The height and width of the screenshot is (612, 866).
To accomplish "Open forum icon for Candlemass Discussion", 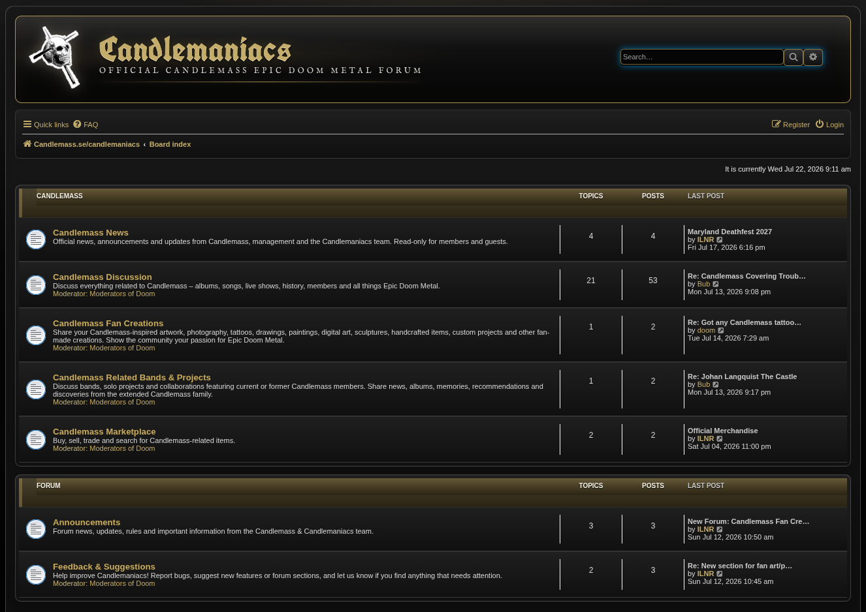I will pos(36,285).
